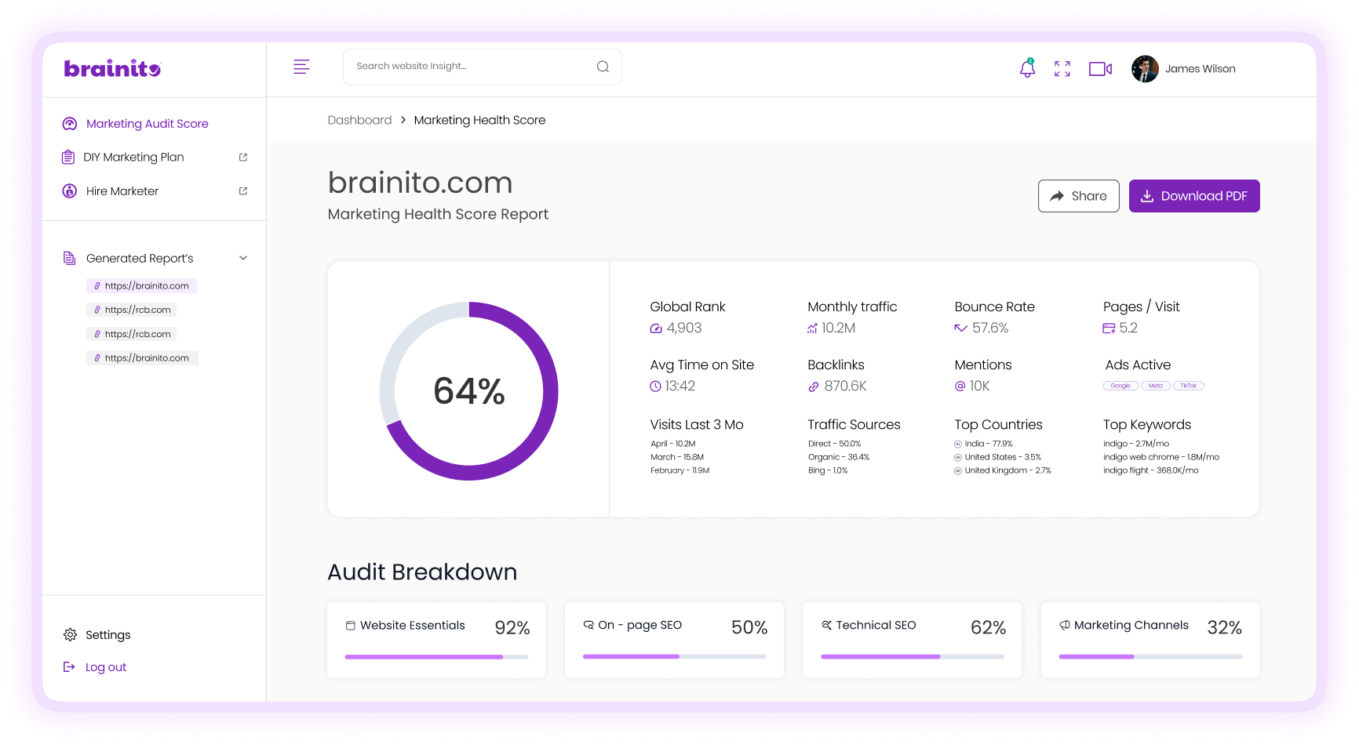Click Hire Marketer person icon
Viewport: 1359px width, 744px height.
point(70,191)
